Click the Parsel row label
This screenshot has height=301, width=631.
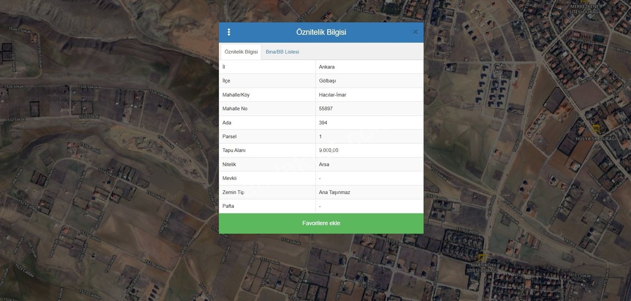[230, 137]
